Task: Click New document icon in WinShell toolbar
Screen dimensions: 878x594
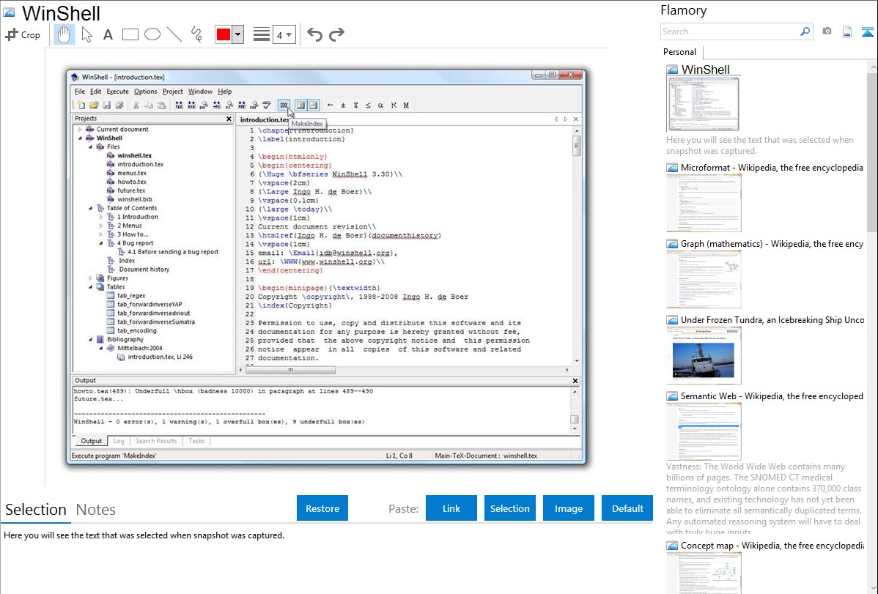Action: tap(81, 105)
